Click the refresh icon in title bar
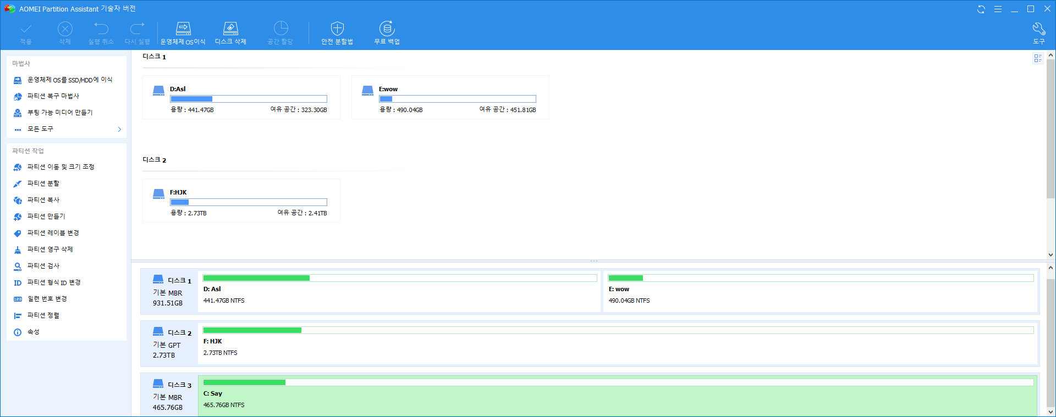Image resolution: width=1056 pixels, height=417 pixels. [981, 9]
